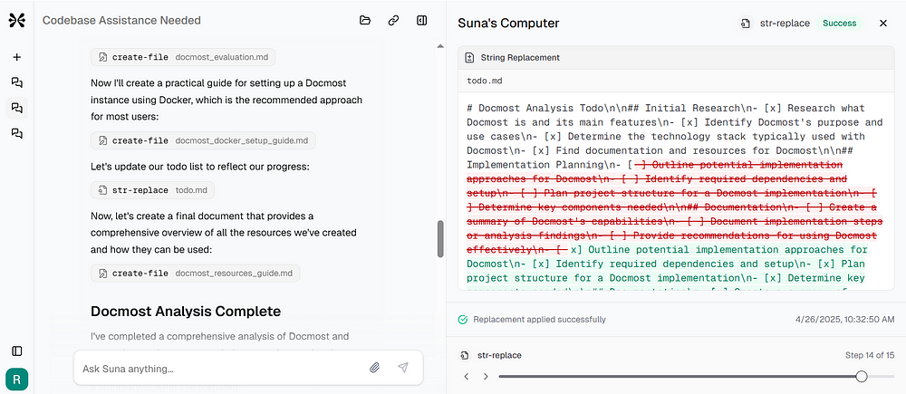
Task: Click the scroll up arrow in chat
Action: pos(440,45)
